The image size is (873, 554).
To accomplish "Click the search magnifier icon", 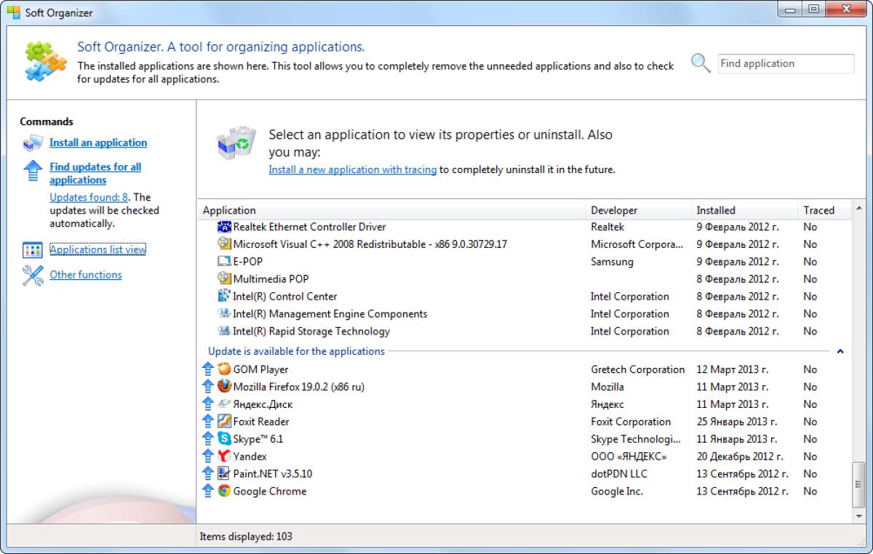I will pos(699,63).
